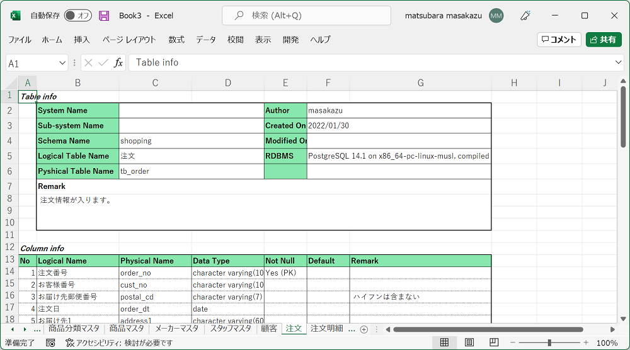This screenshot has height=350, width=630.
Task: Select the ハイフンは含まない remark cell
Action: click(420, 297)
